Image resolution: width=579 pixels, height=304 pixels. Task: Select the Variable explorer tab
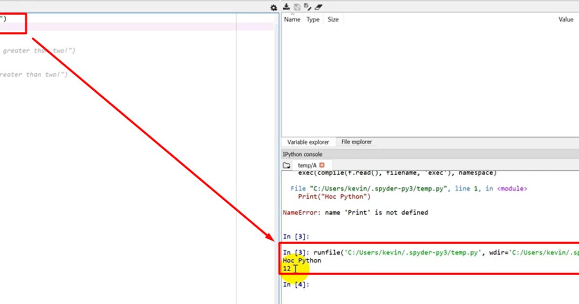[x=307, y=141]
